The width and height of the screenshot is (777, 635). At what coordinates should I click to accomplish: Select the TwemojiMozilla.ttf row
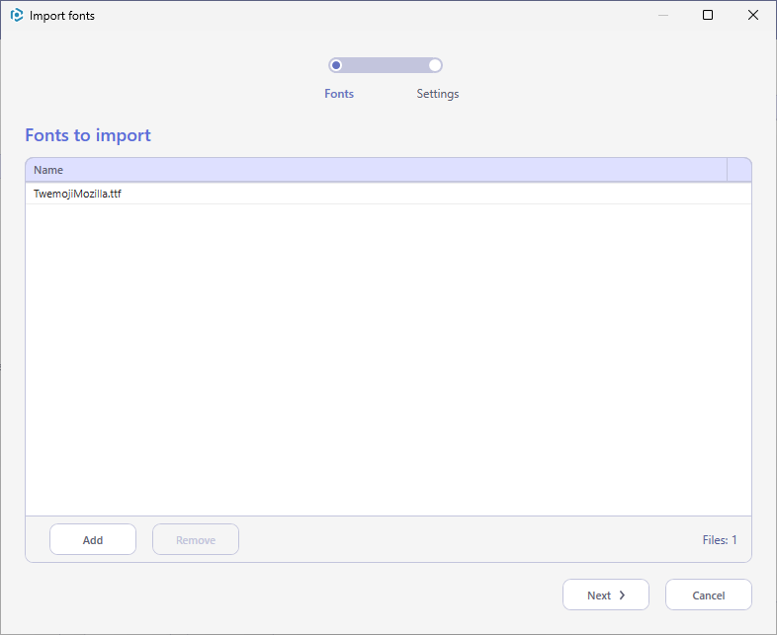(388, 194)
